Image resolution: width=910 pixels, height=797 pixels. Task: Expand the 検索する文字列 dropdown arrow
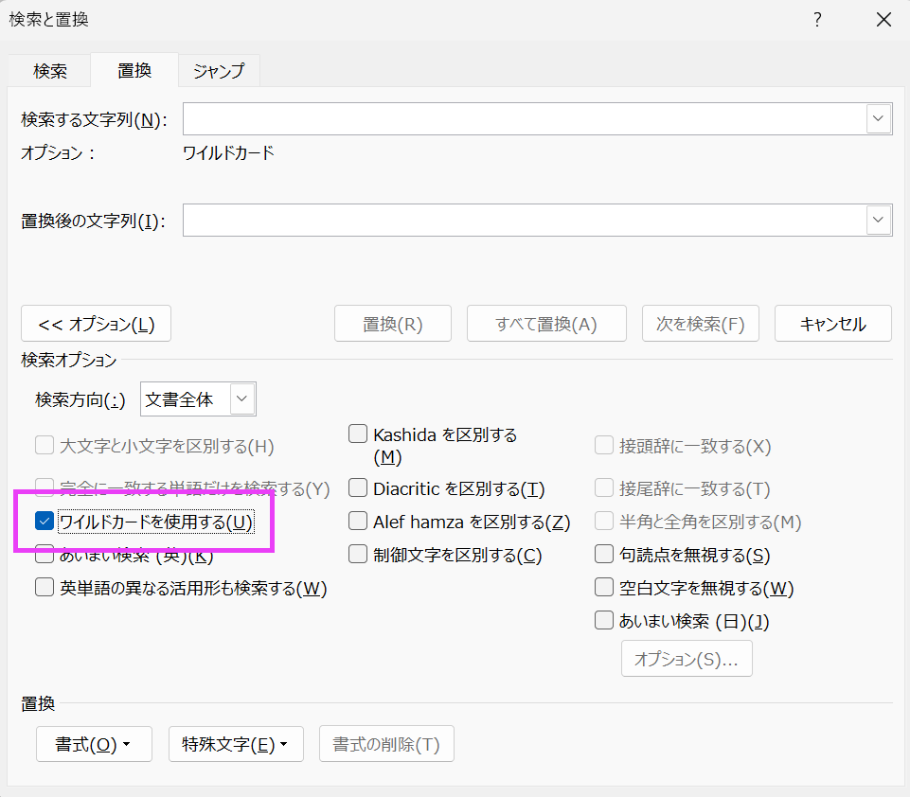pyautogui.click(x=879, y=119)
